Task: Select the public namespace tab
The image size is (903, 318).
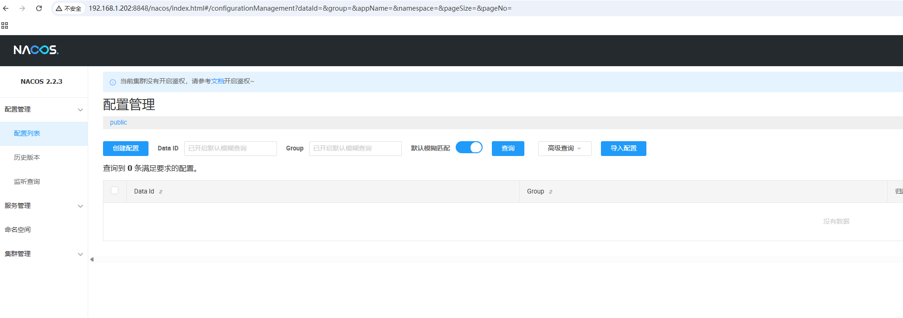Action: [x=118, y=123]
